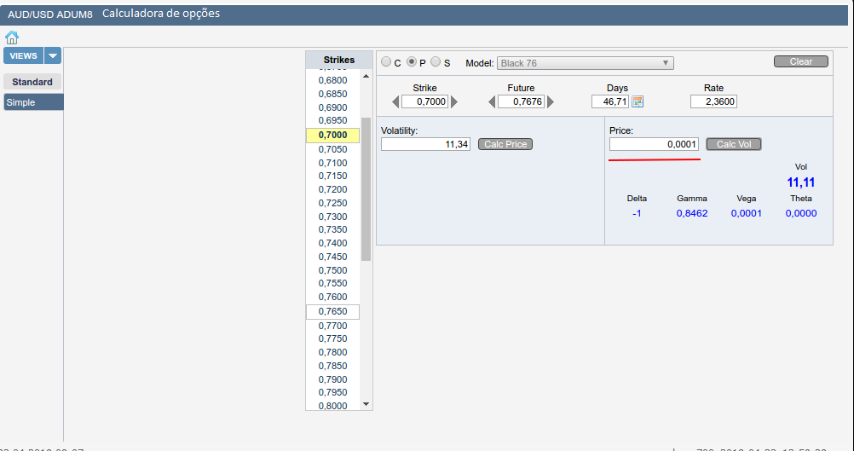Switch to Standard view
854x451 pixels.
pyautogui.click(x=32, y=82)
